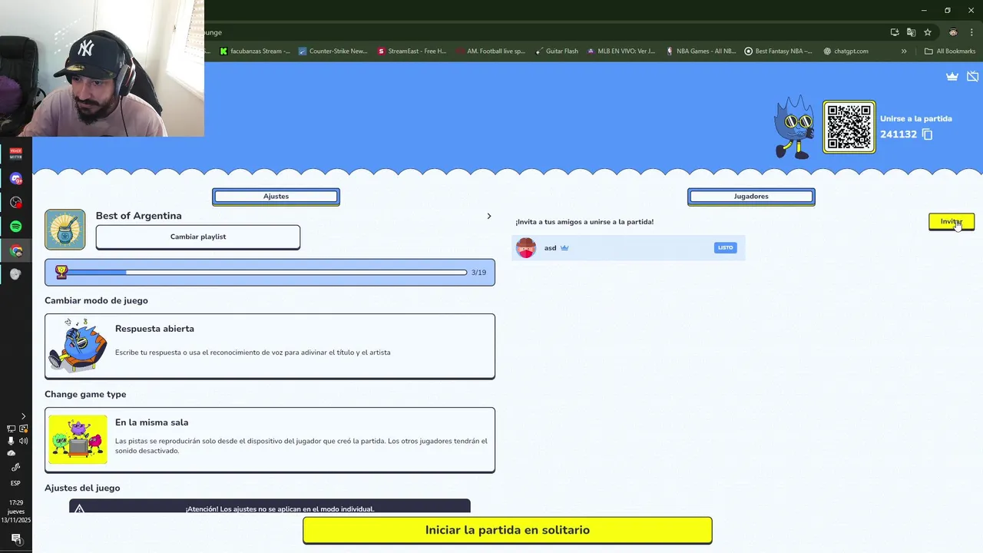
Task: Click the crossed-out screen icon in the page header
Action: [x=972, y=76]
